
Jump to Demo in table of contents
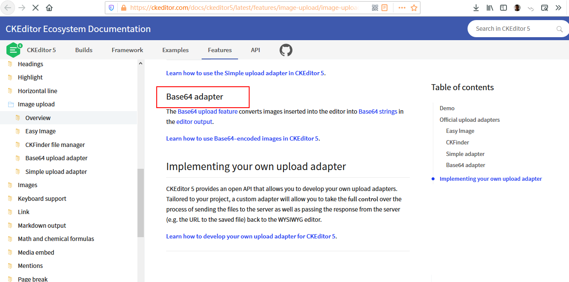point(447,109)
